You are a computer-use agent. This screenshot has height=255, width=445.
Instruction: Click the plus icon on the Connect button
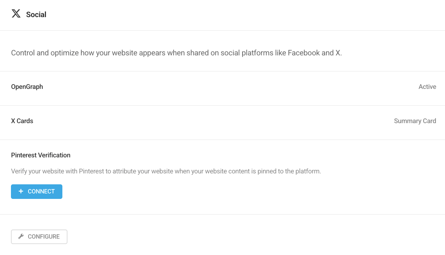tap(21, 191)
